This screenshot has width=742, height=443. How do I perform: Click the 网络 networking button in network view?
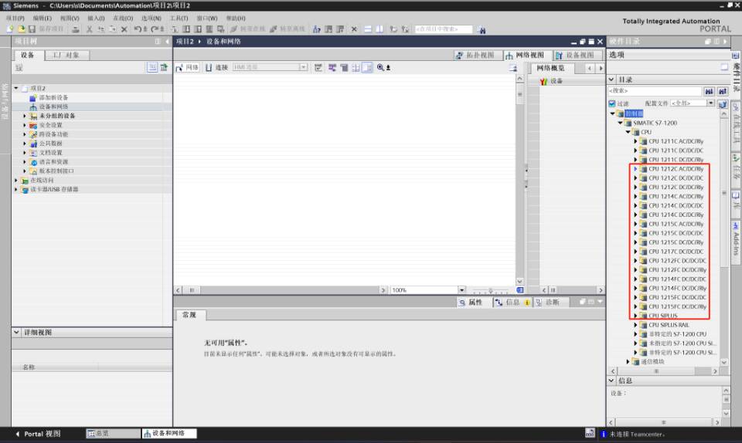click(187, 68)
